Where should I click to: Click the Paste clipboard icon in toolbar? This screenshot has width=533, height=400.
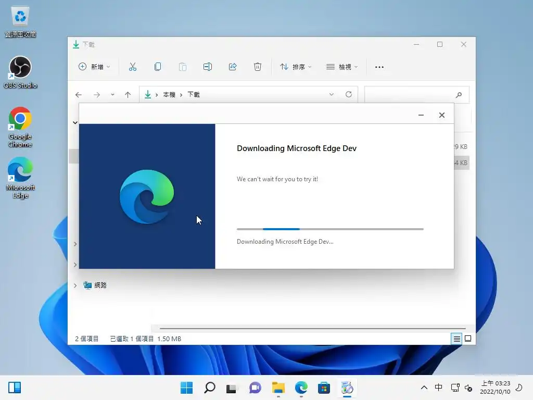183,67
